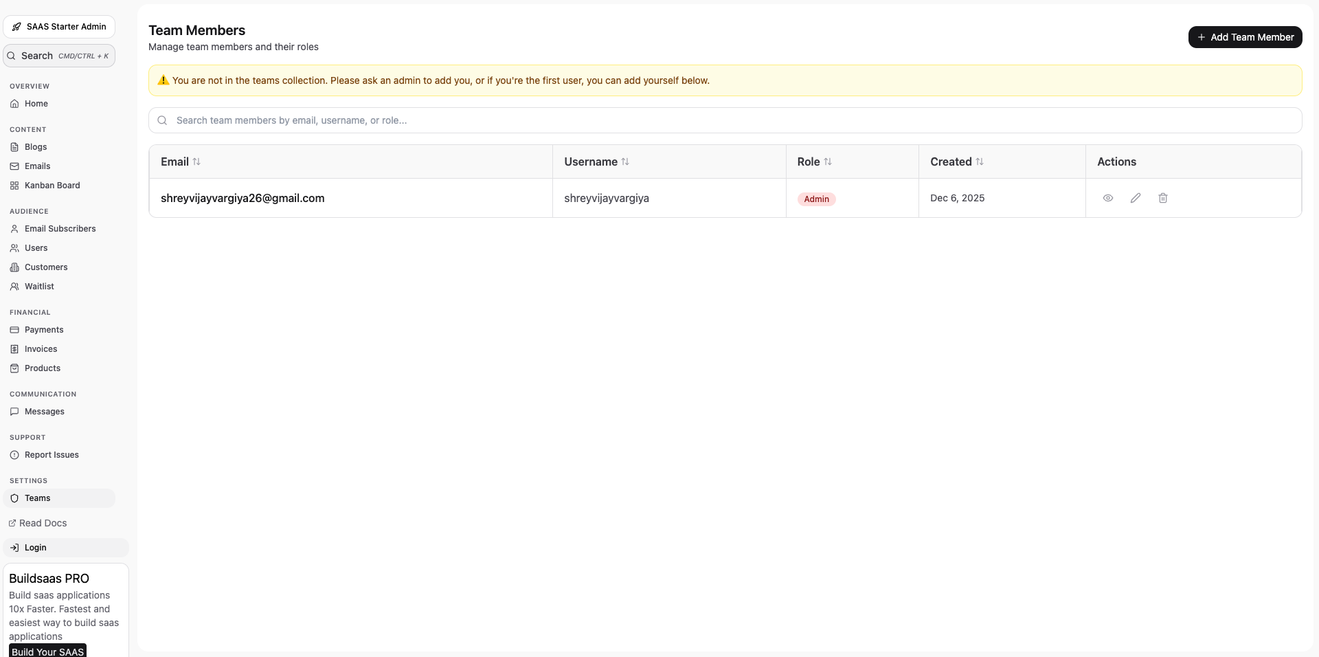Click the warning triangle icon in banner

tap(164, 80)
